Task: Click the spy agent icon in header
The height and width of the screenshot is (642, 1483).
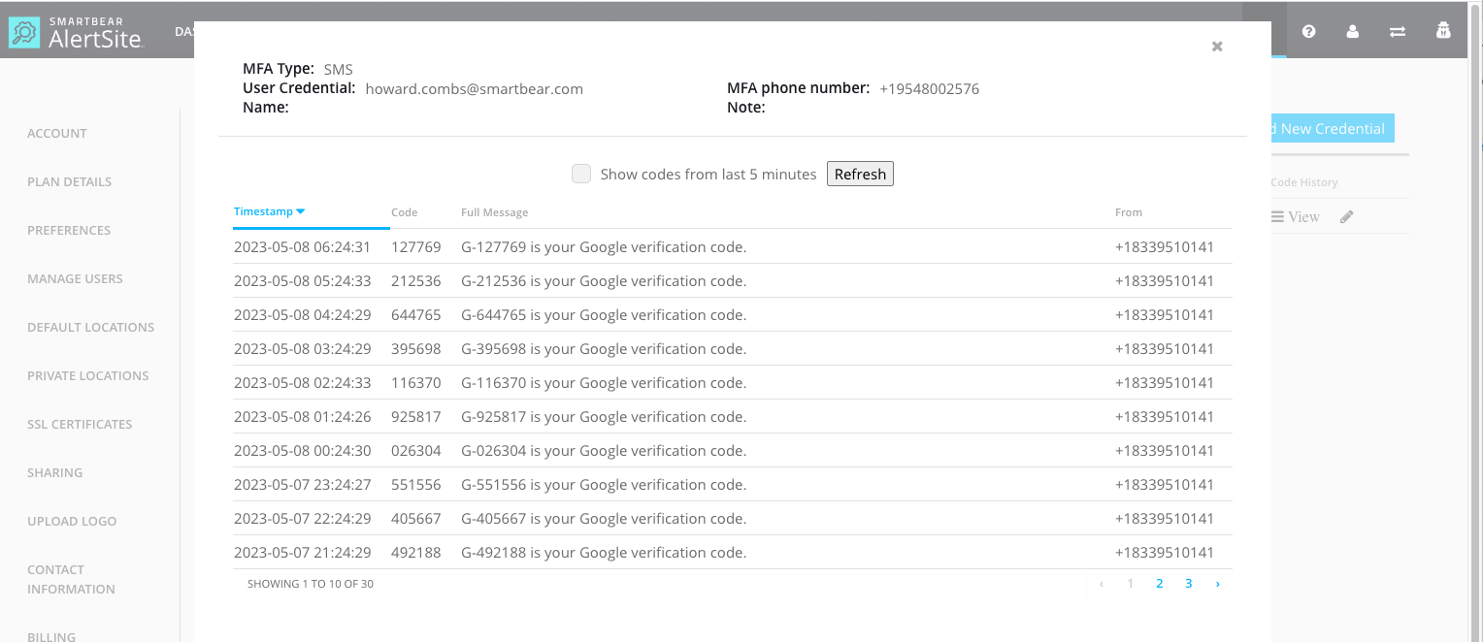Action: [1443, 32]
